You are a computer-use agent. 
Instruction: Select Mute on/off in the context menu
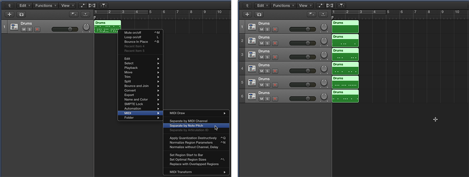(140, 33)
